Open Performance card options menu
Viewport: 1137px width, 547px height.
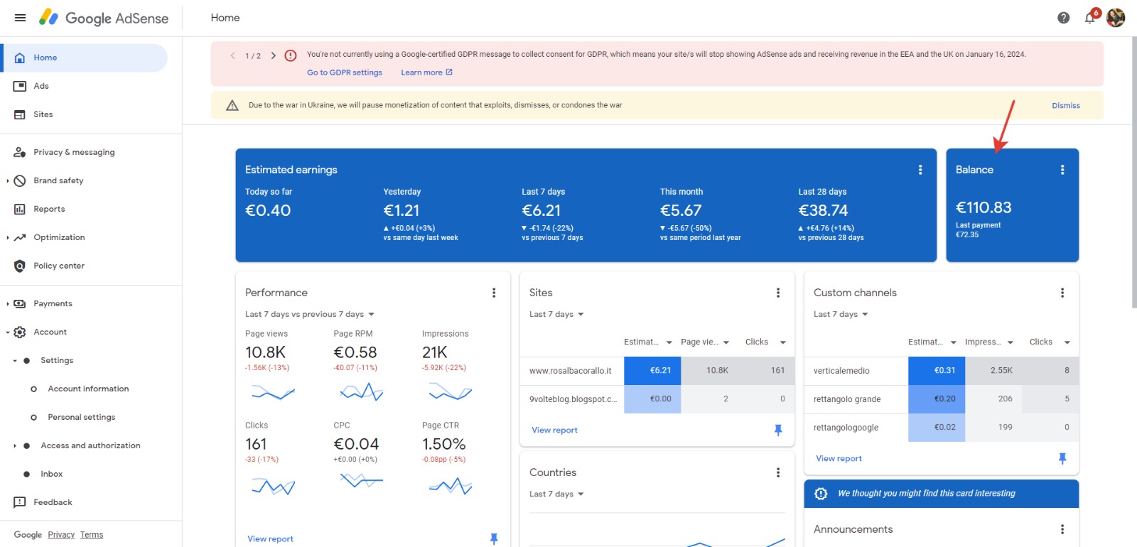click(494, 293)
